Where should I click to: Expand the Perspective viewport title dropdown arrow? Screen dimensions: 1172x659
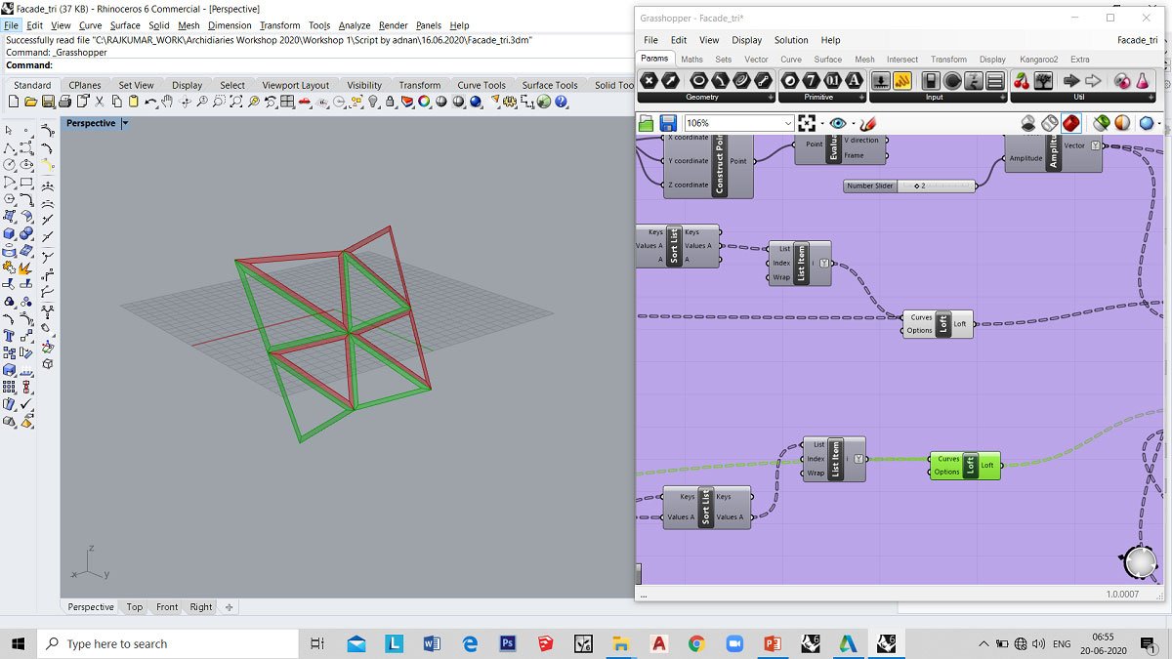tap(125, 124)
